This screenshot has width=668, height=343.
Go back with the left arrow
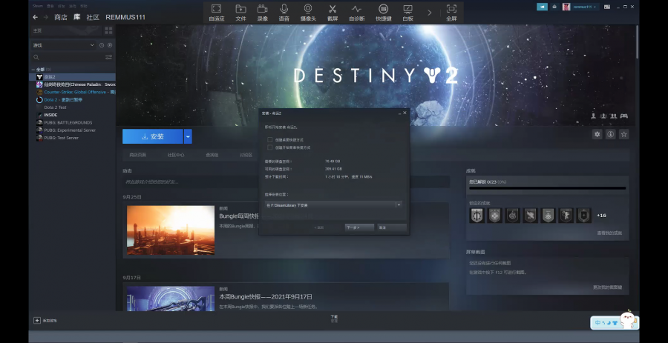click(36, 17)
